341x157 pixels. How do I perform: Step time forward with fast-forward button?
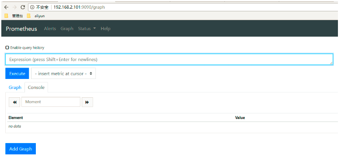coord(87,102)
